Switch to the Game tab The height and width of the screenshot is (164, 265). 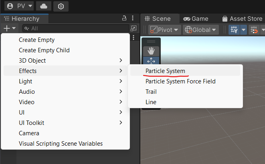(x=196, y=19)
